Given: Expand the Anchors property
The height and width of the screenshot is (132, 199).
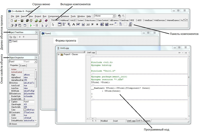Looking at the screenshot, I should pyautogui.click(x=10, y=83).
